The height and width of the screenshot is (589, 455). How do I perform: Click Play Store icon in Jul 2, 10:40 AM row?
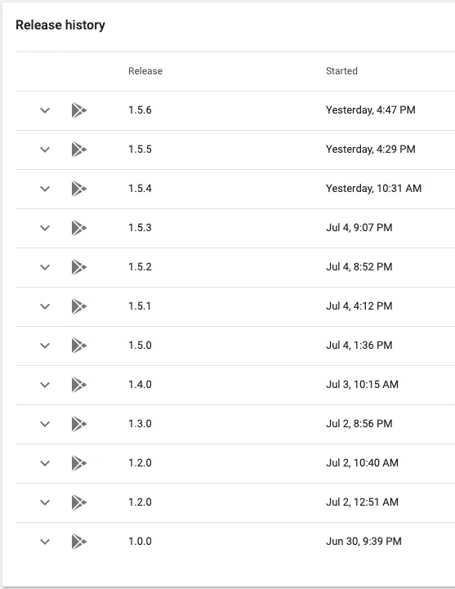[x=79, y=463]
